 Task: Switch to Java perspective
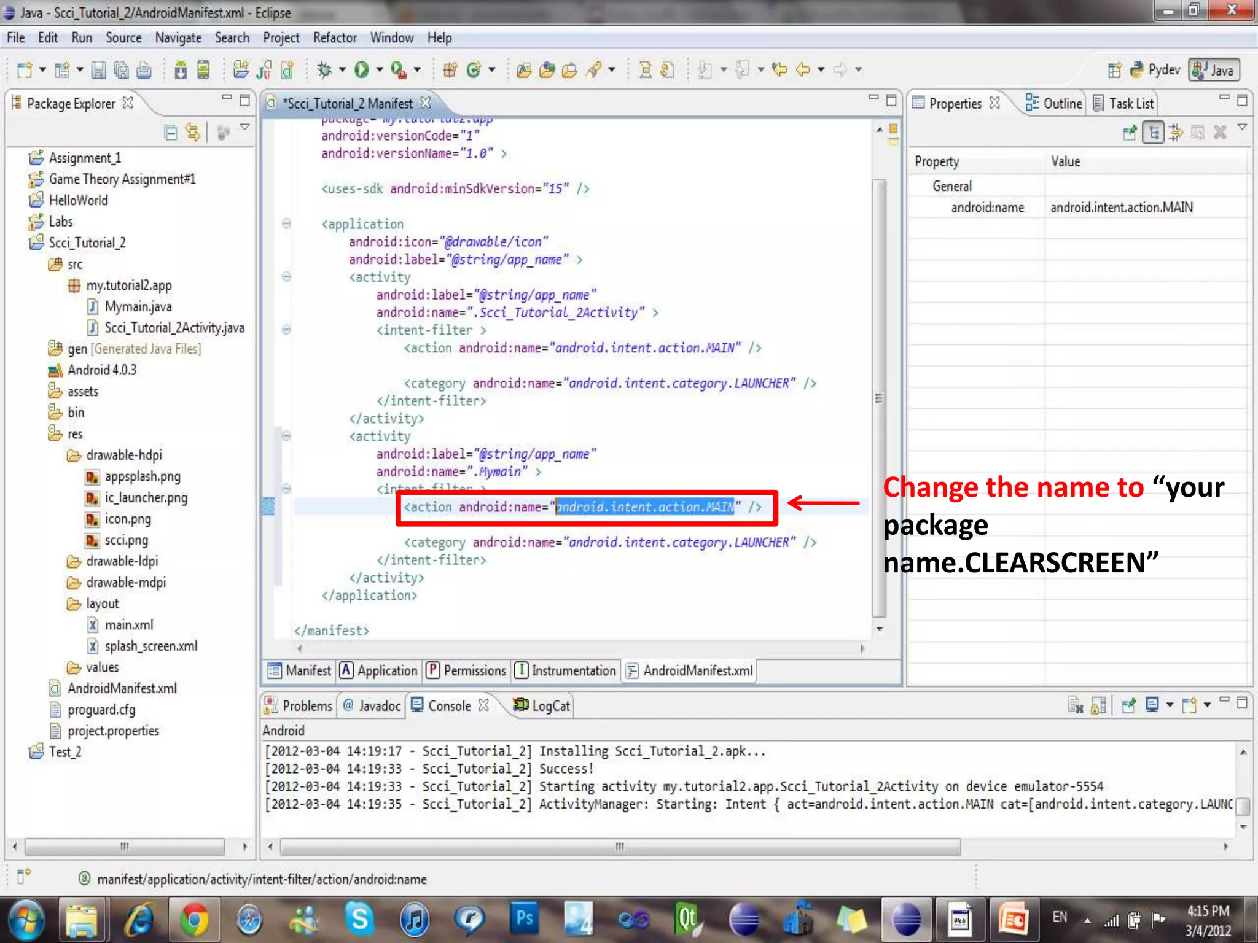(x=1214, y=70)
